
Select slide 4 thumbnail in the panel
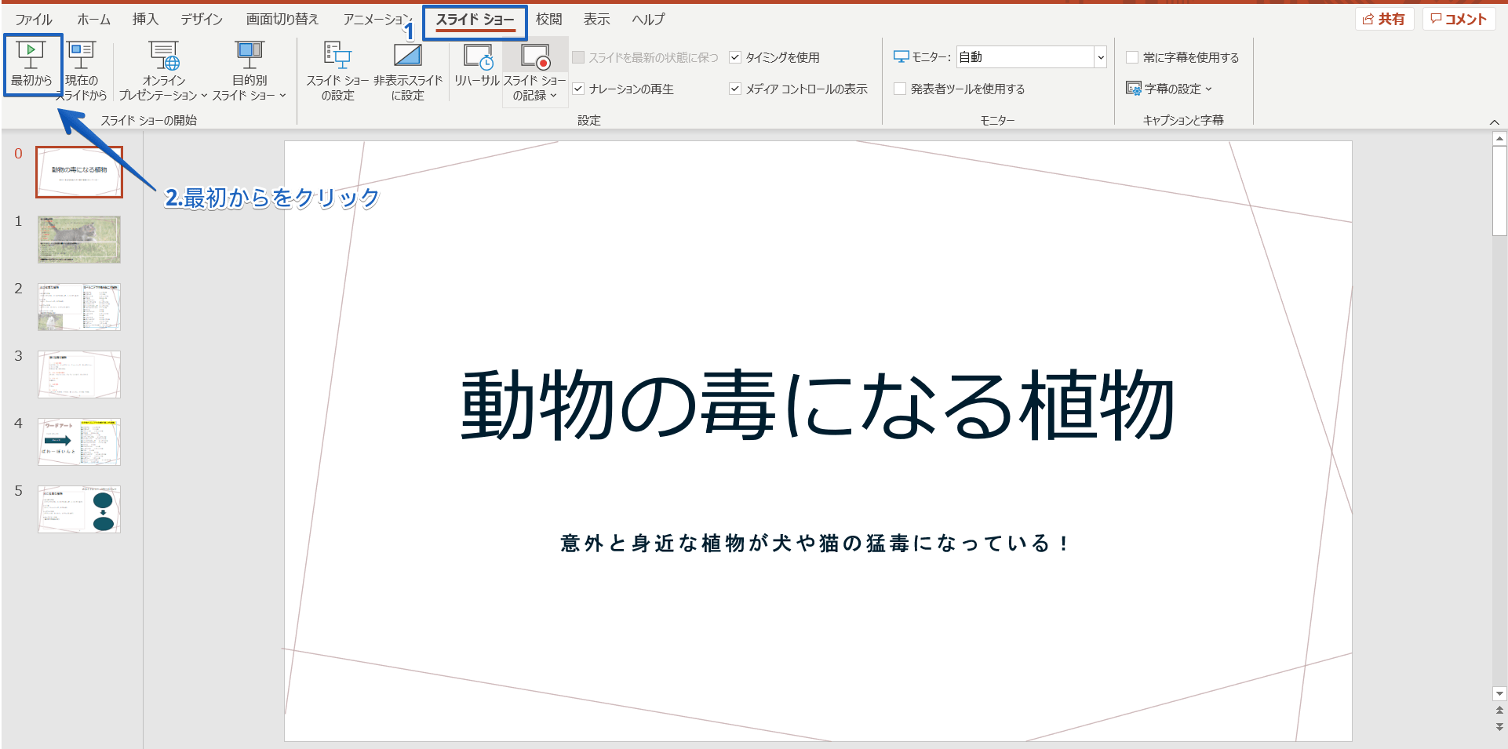coord(78,442)
